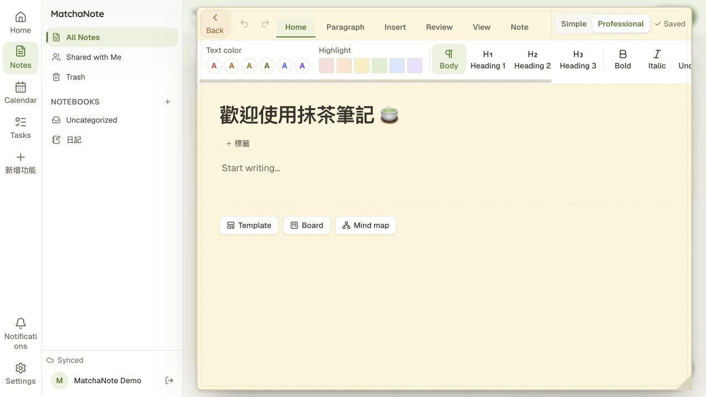Click the MatchaNote app title
Screen dimensions: 706x397
77,14
